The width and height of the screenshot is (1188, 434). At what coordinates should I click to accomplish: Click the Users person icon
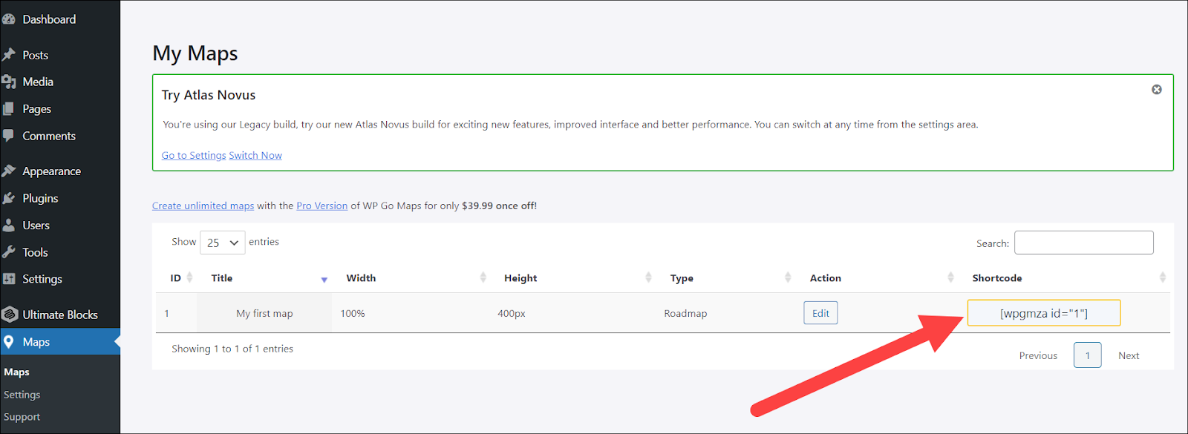point(9,226)
